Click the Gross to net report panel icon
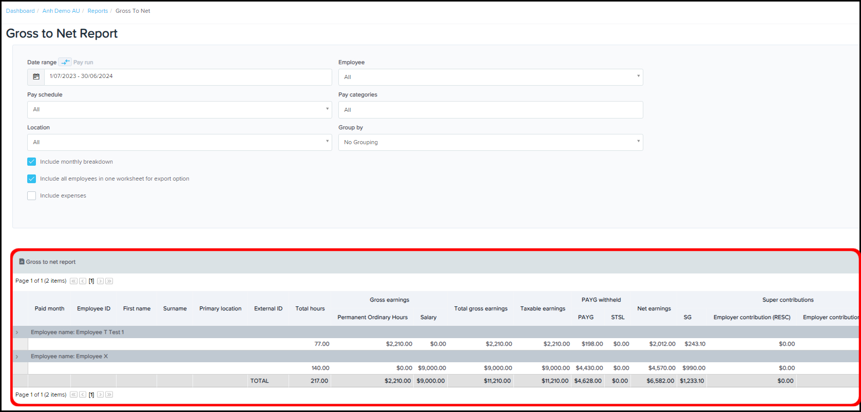 tap(22, 262)
